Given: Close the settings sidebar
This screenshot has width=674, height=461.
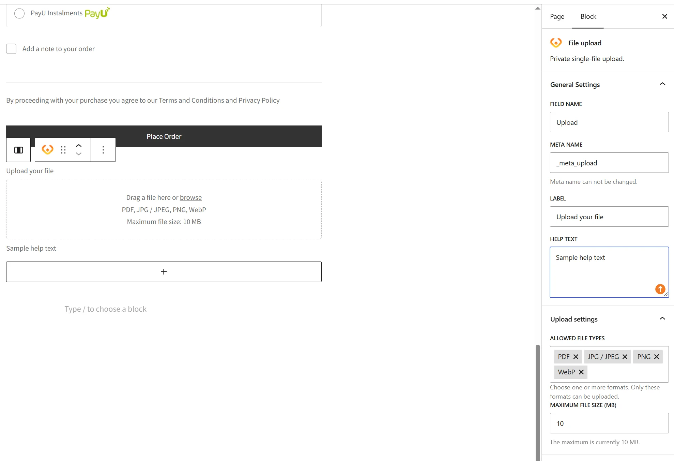Looking at the screenshot, I should pos(664,16).
